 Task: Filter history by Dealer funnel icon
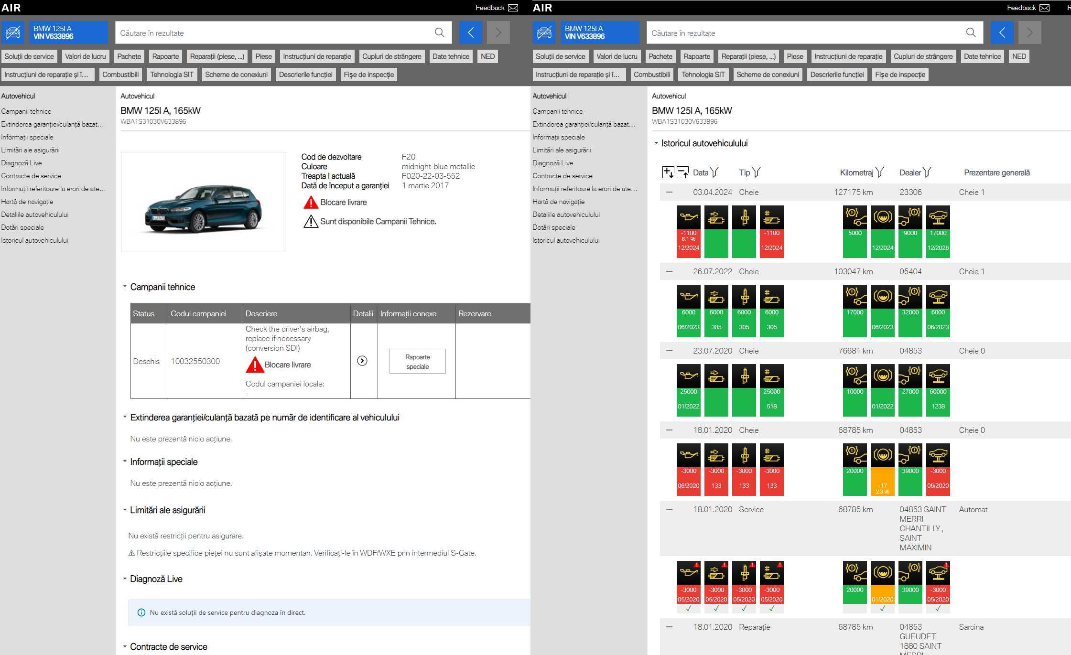pos(927,172)
